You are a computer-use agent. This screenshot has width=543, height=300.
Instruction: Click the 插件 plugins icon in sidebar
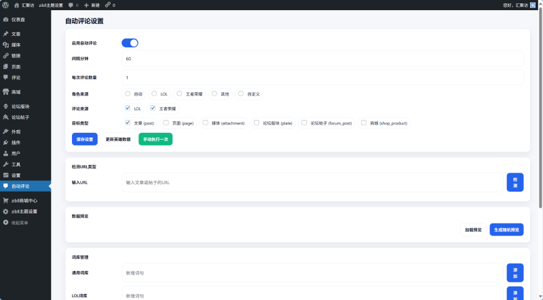pos(6,142)
